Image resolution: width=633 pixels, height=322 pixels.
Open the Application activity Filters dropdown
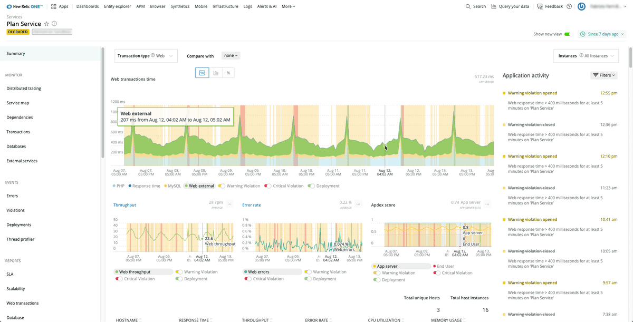pyautogui.click(x=603, y=75)
